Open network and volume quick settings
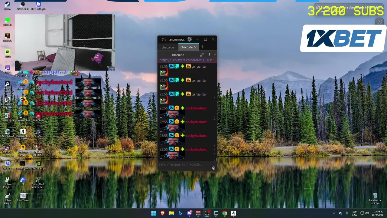Viewport: 387px width, 218px height. click(x=365, y=213)
